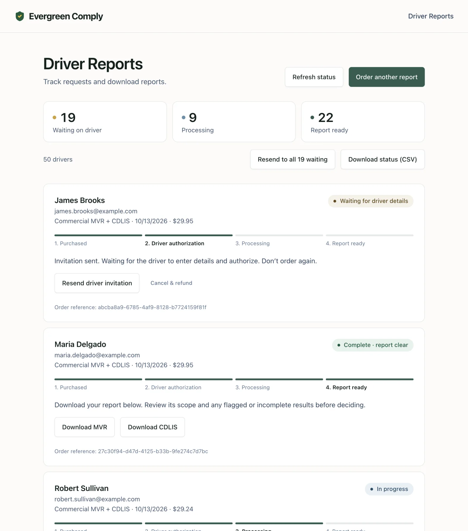Cancel and refund James Brooks order
Viewport: 468px width, 531px height.
[x=171, y=283]
